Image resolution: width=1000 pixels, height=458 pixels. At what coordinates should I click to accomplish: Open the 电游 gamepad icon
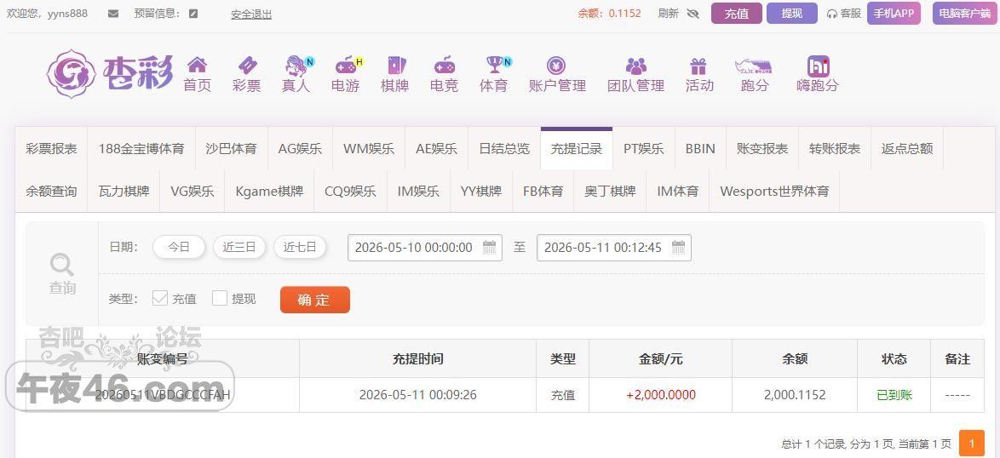click(347, 65)
